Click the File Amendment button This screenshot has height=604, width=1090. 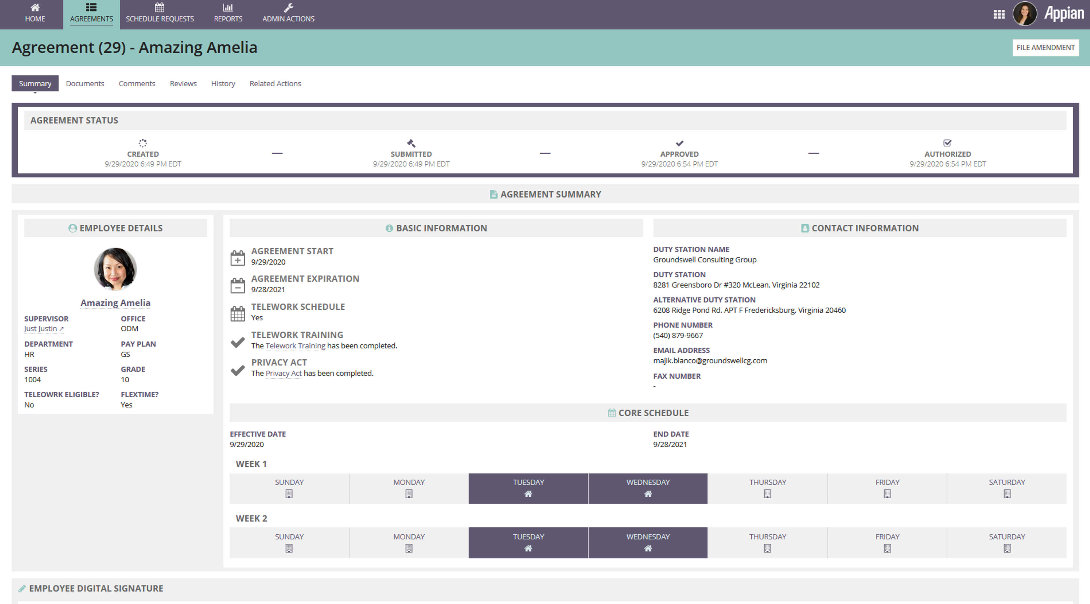tap(1045, 47)
